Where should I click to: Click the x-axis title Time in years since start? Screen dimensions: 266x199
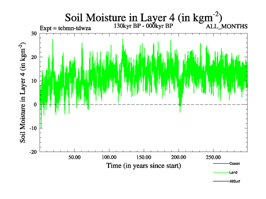(x=143, y=165)
